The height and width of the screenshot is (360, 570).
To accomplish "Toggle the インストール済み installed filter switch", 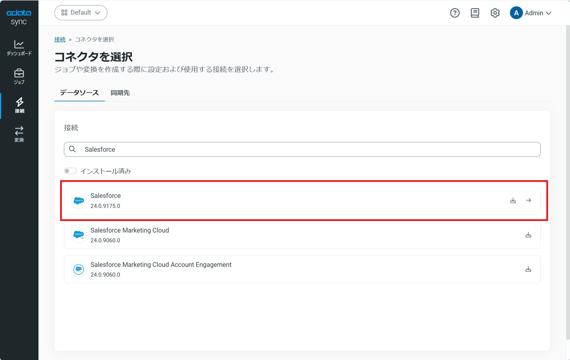I will [x=70, y=171].
